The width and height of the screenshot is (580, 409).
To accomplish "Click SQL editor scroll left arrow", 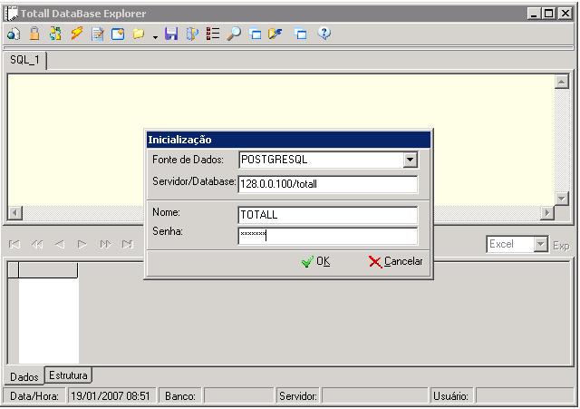I will pyautogui.click(x=15, y=213).
